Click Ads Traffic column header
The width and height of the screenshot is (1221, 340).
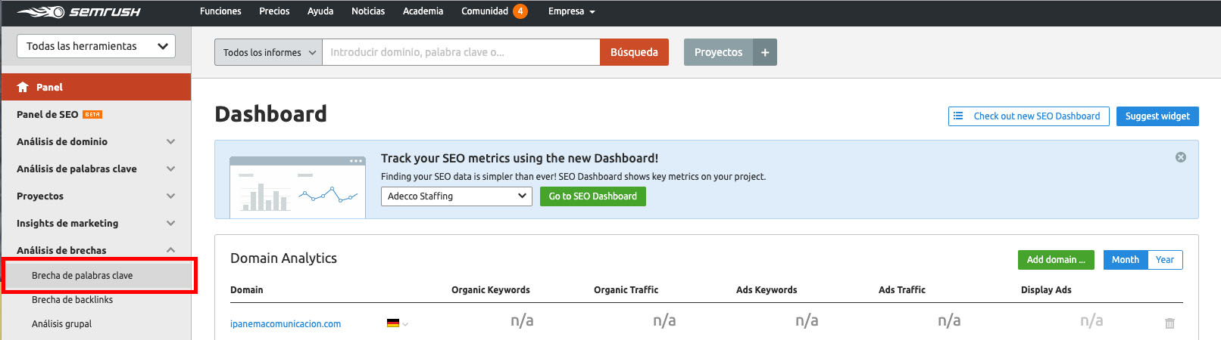[x=902, y=289]
